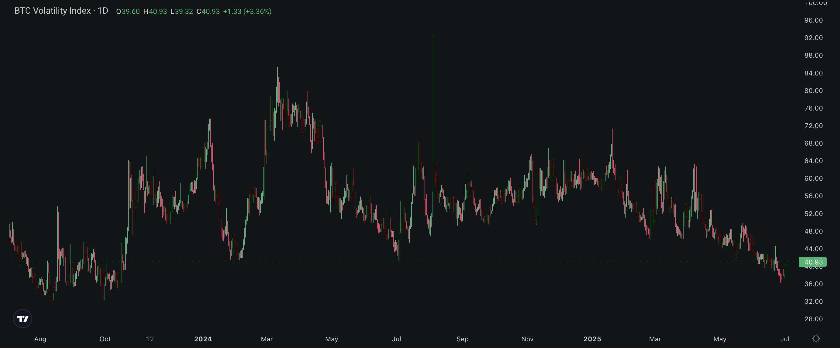This screenshot has width=840, height=348.
Task: Click the 28.00 price scale value
Action: click(814, 319)
